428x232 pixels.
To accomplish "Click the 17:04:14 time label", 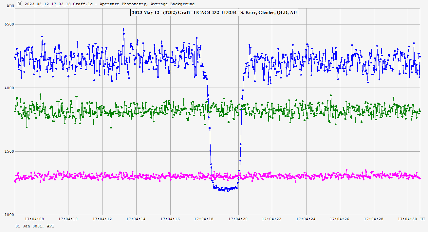I will pos(136,219).
